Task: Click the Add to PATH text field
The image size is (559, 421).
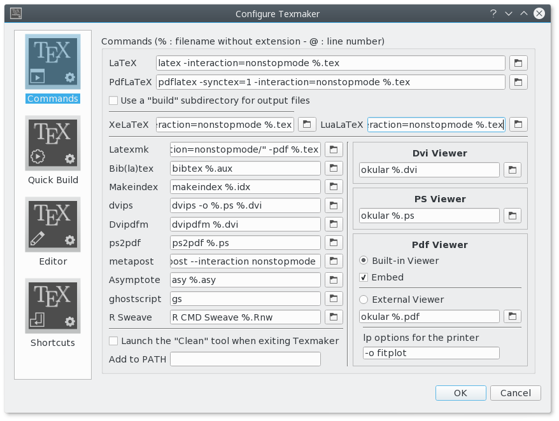Action: click(245, 359)
